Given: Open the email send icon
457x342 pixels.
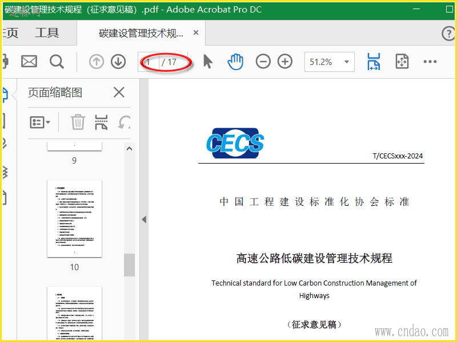Looking at the screenshot, I should tap(29, 62).
